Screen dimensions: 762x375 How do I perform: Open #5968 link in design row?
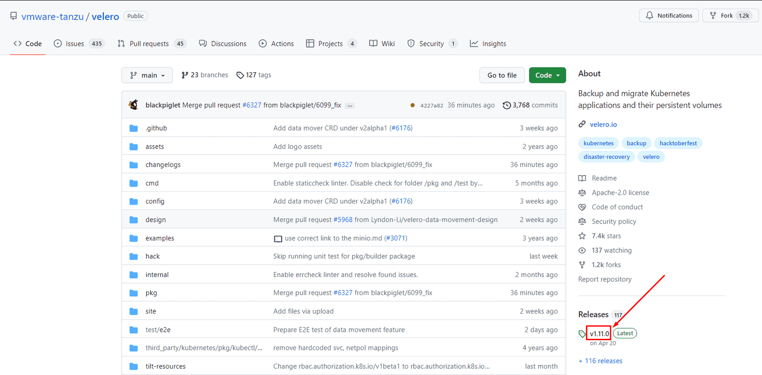pos(343,220)
